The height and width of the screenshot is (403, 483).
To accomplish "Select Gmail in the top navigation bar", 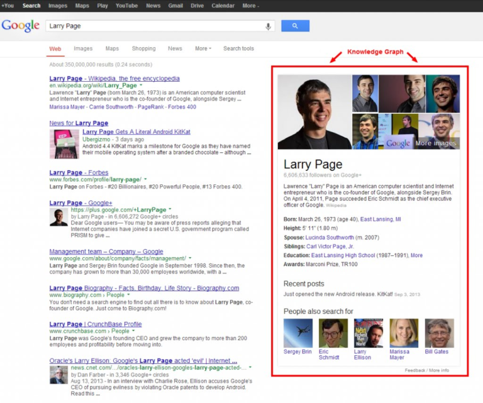I will (x=176, y=6).
